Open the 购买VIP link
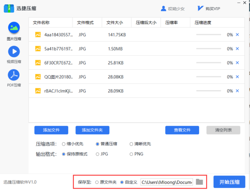This screenshot has height=190, width=250. [212, 9]
